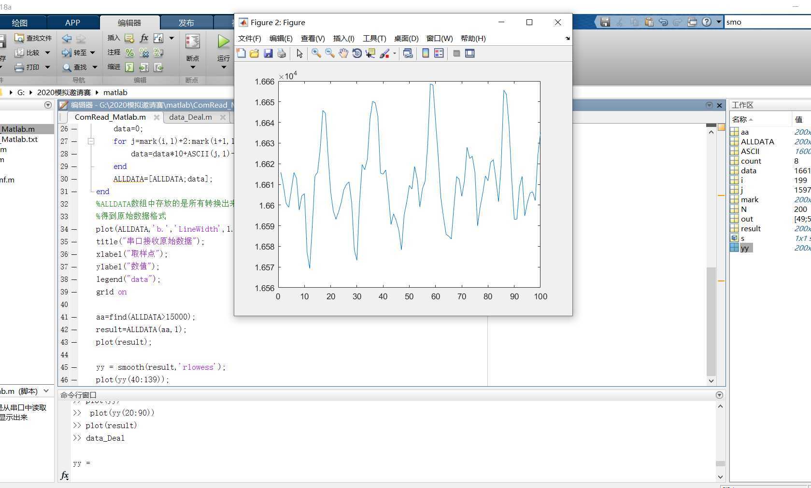Click the Increase Indent icon
The image size is (811, 488).
[x=144, y=67]
